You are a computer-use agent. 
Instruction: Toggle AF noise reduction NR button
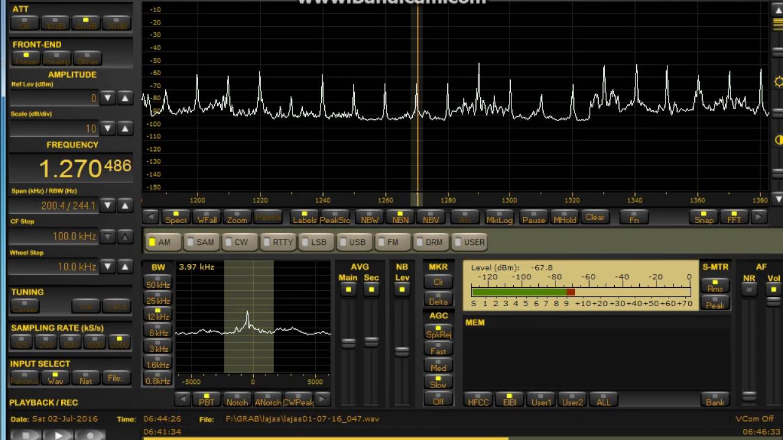[749, 289]
